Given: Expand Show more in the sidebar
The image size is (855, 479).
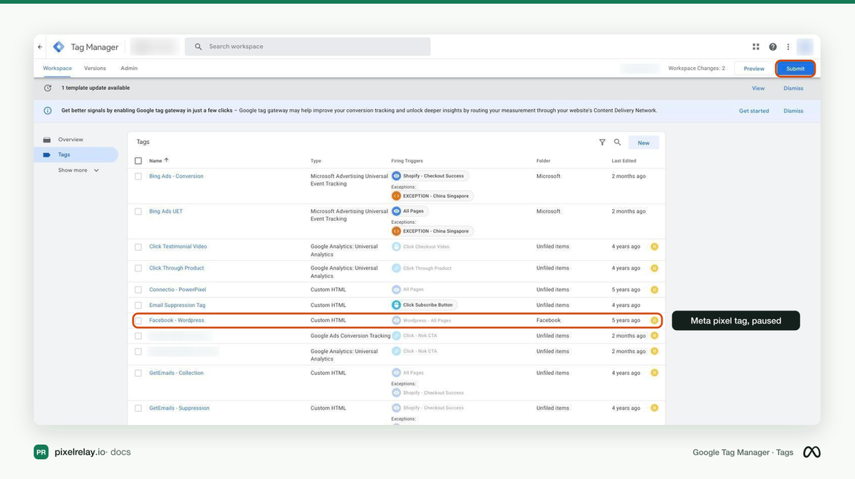Looking at the screenshot, I should 78,170.
